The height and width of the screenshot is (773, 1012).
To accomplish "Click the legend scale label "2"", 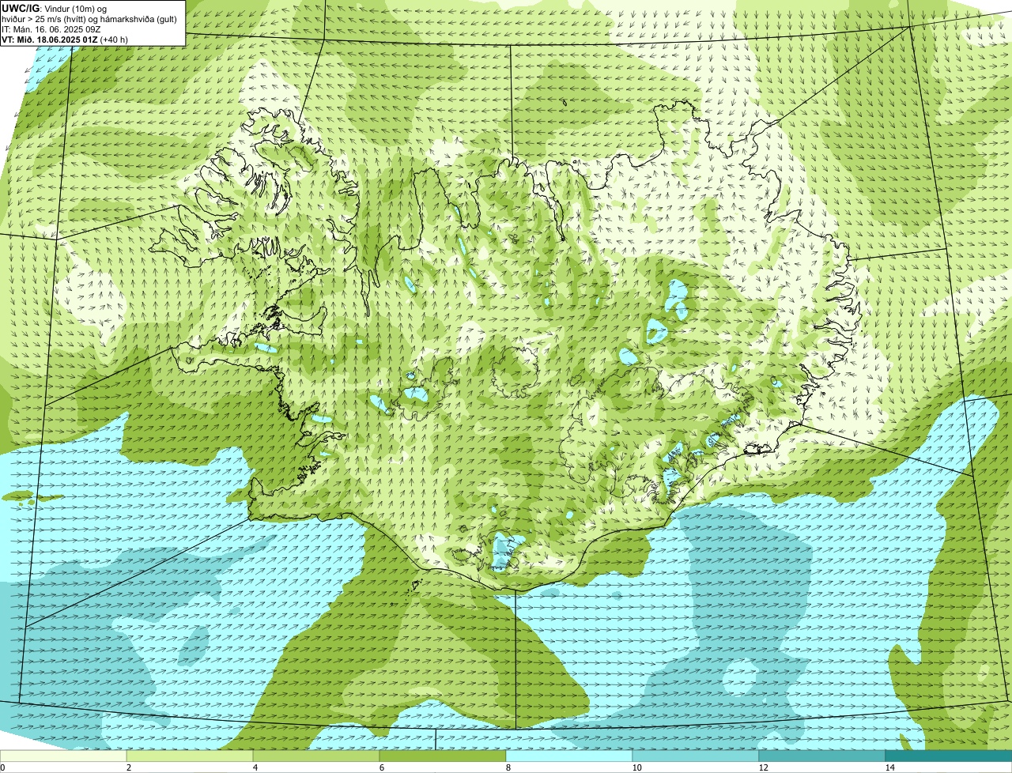I will pos(128,767).
